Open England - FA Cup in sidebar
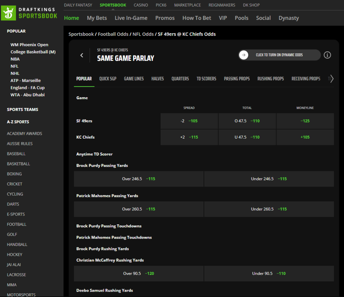 point(28,88)
